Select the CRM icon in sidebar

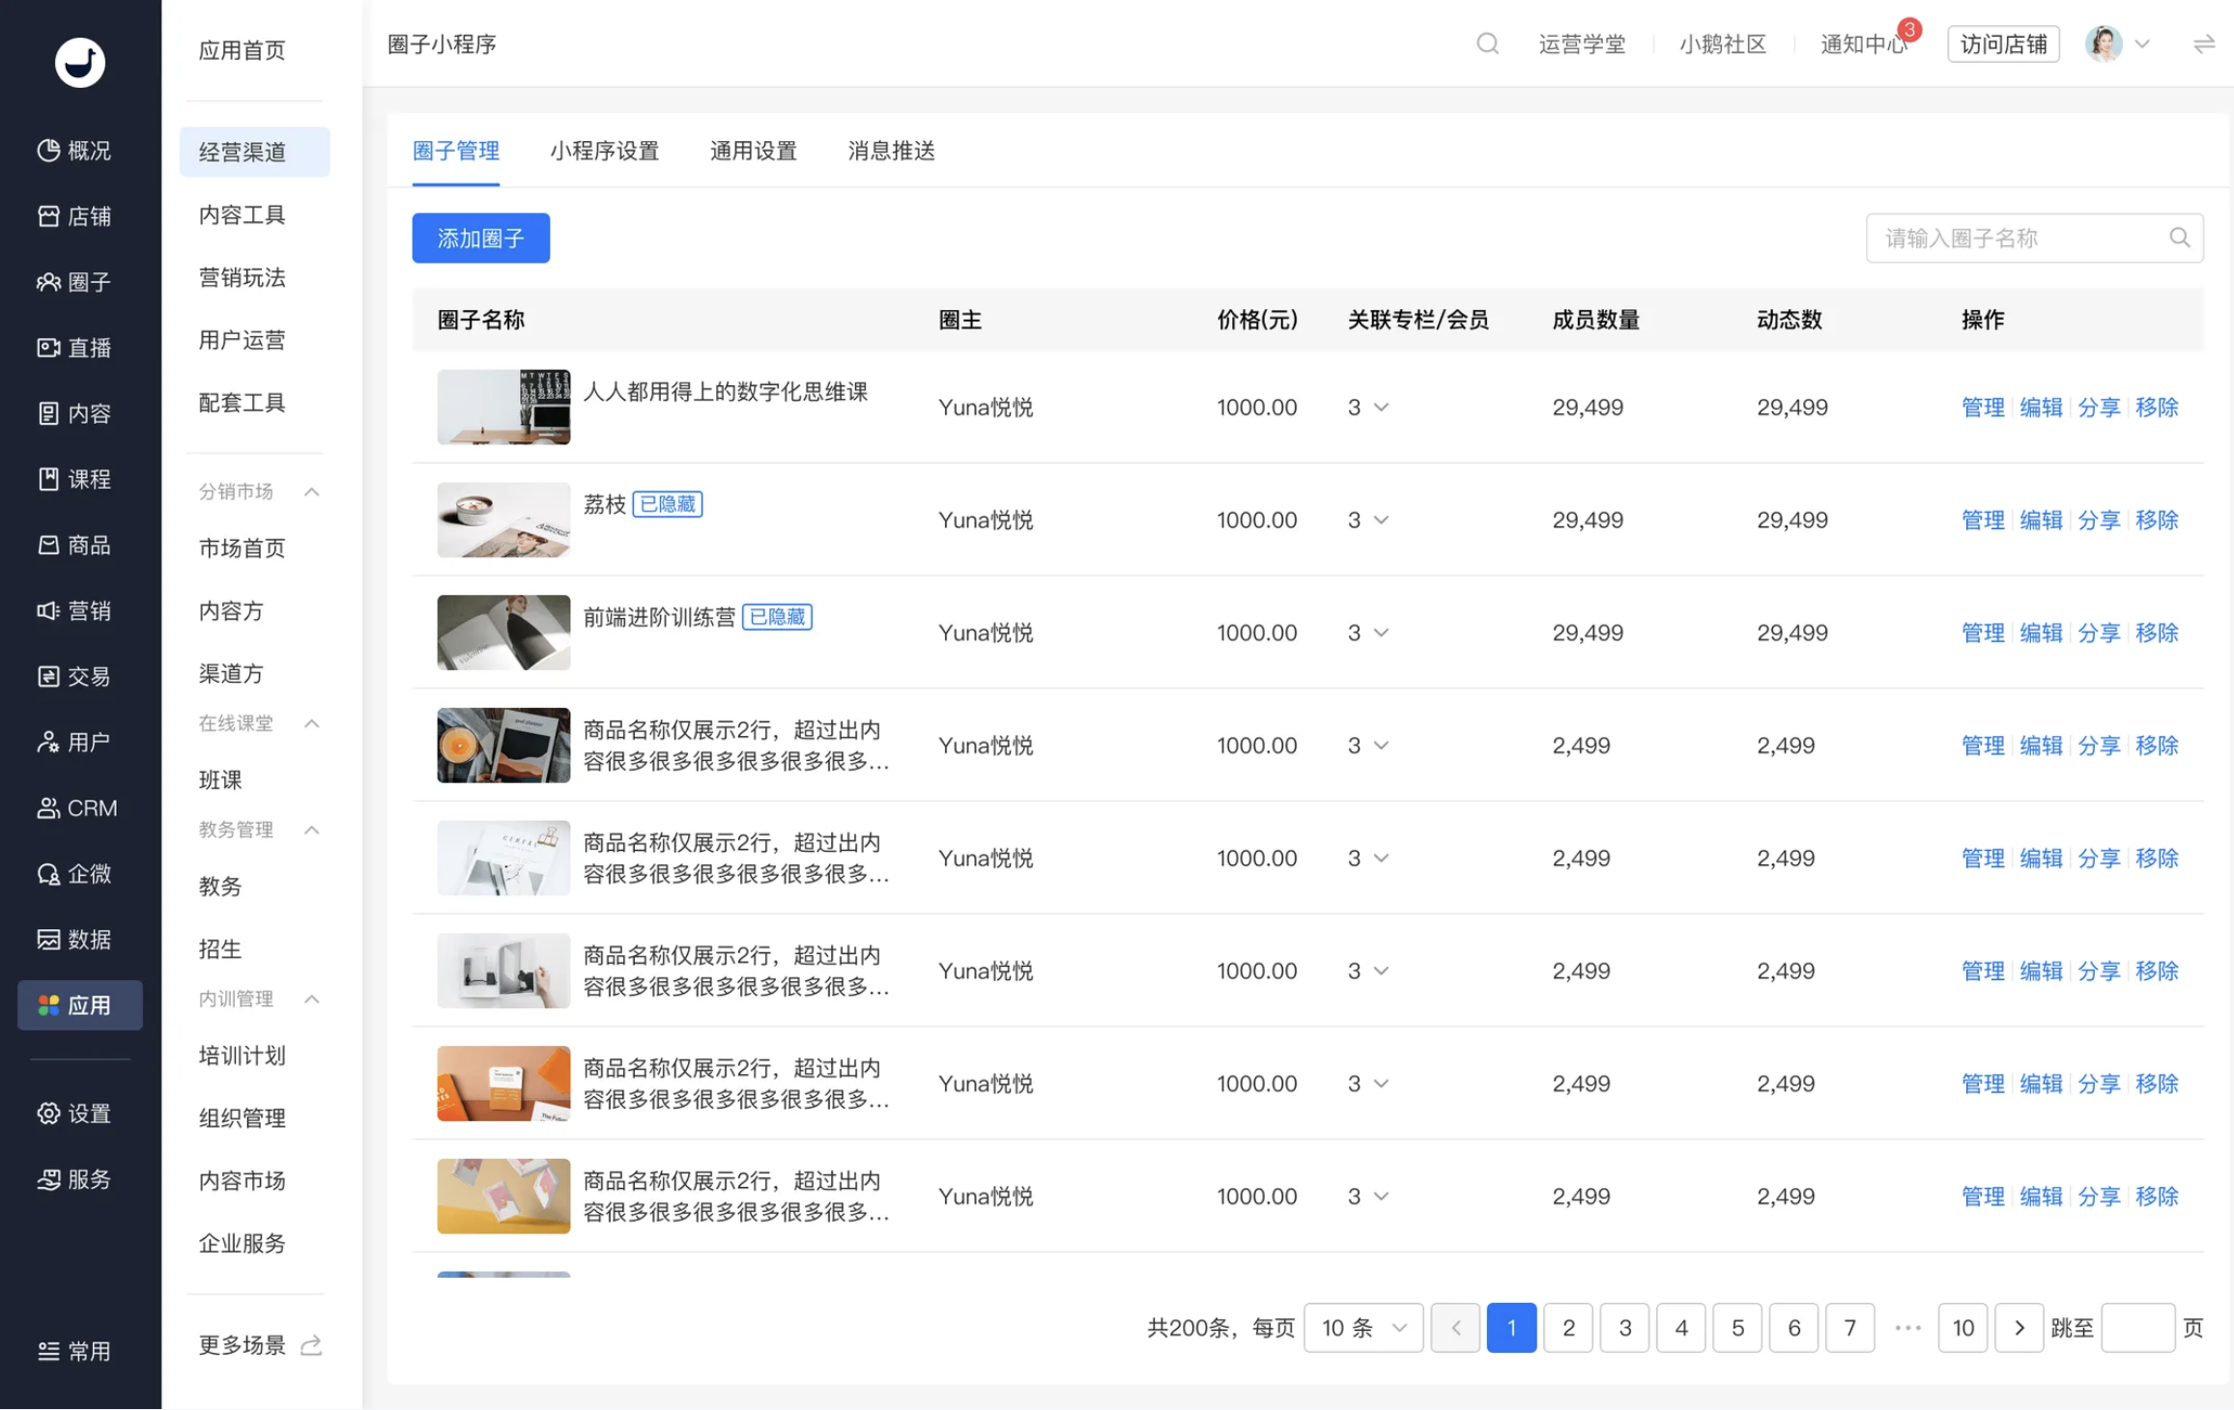[47, 807]
